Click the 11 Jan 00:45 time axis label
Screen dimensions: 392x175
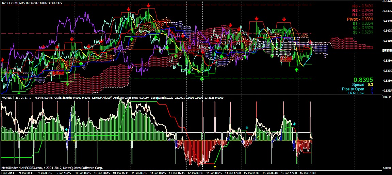[139, 173]
